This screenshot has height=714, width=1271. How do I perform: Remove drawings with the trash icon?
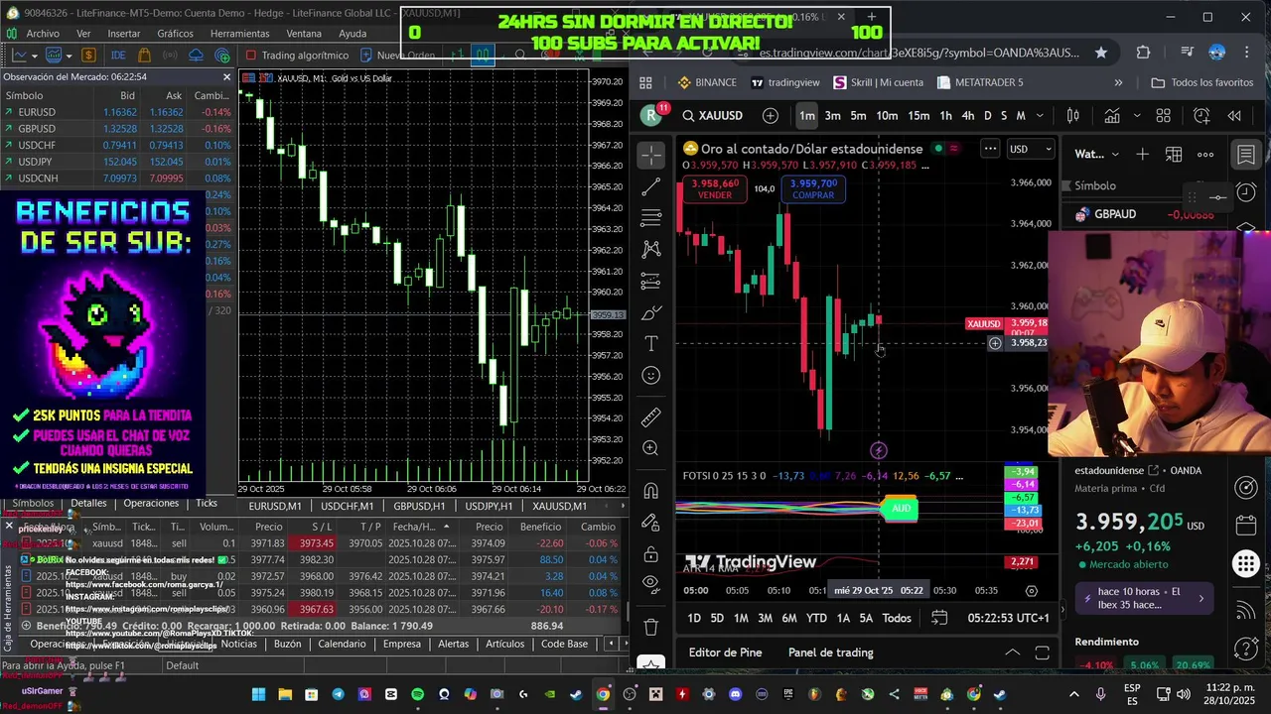point(651,627)
